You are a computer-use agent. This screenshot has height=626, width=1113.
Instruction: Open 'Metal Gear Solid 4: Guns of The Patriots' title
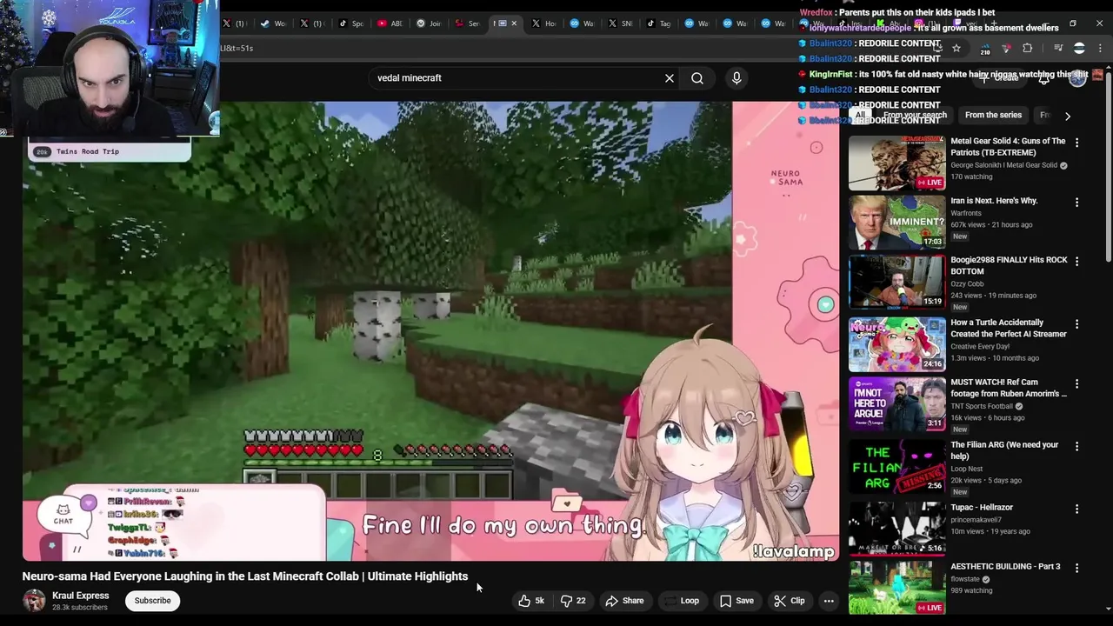click(x=1008, y=147)
